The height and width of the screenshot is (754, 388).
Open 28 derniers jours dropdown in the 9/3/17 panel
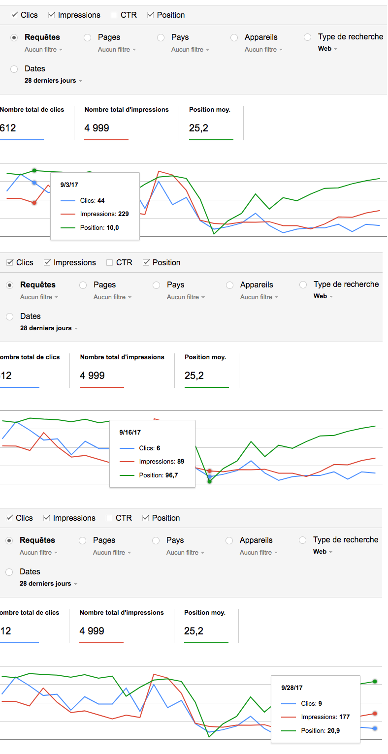[x=54, y=81]
